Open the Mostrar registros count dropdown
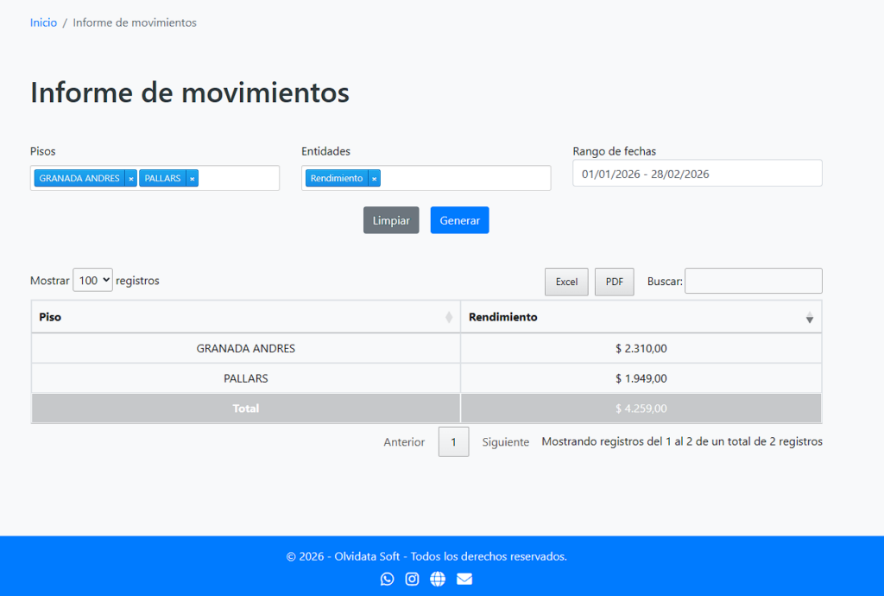The width and height of the screenshot is (884, 596). (92, 281)
